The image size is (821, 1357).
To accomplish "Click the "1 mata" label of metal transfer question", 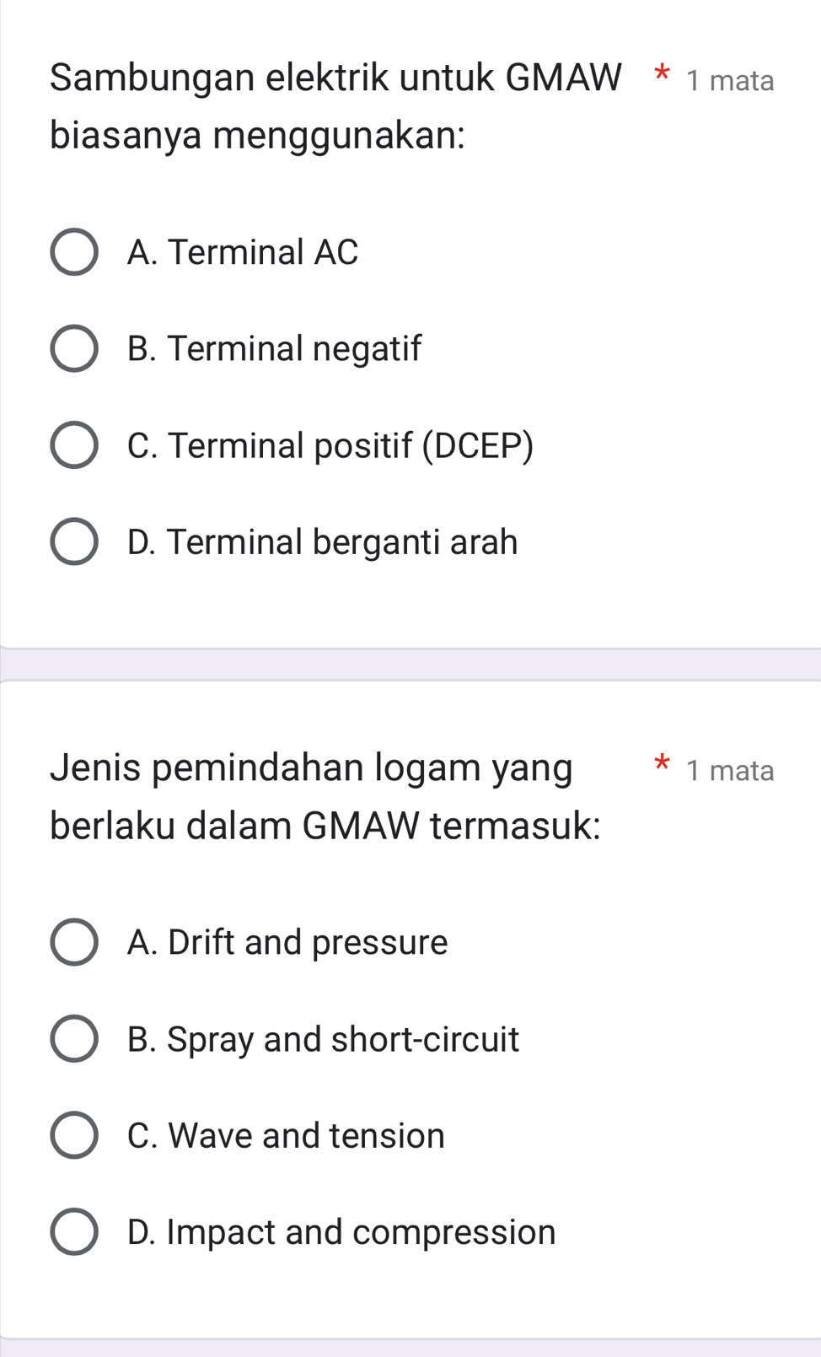I will (x=730, y=771).
